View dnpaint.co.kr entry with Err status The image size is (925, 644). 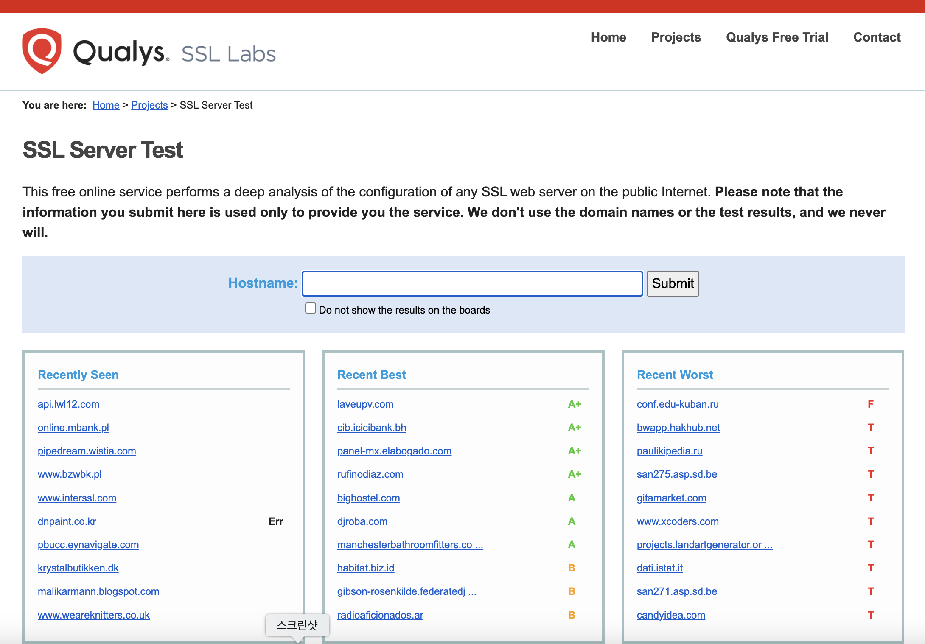pyautogui.click(x=67, y=521)
